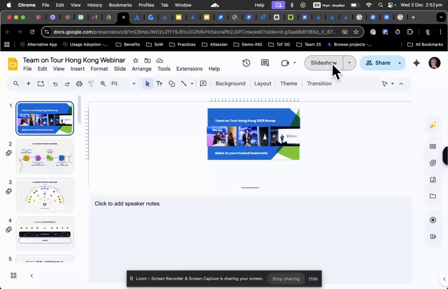This screenshot has width=448, height=289.
Task: Expand the zoom Fit dropdown
Action: point(134,83)
